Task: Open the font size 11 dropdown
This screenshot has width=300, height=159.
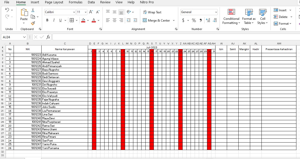Action: [x=86, y=12]
